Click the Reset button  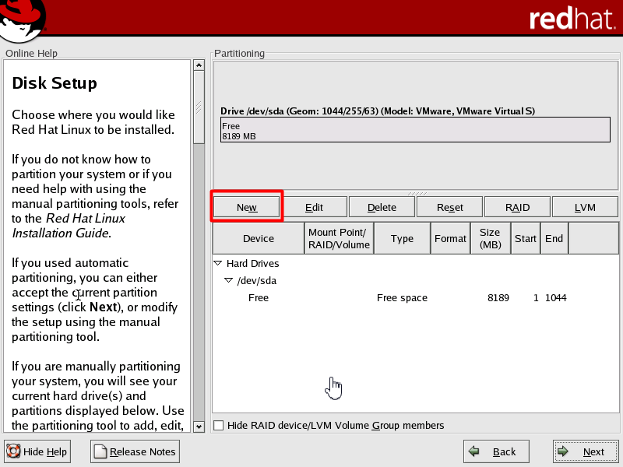(449, 207)
